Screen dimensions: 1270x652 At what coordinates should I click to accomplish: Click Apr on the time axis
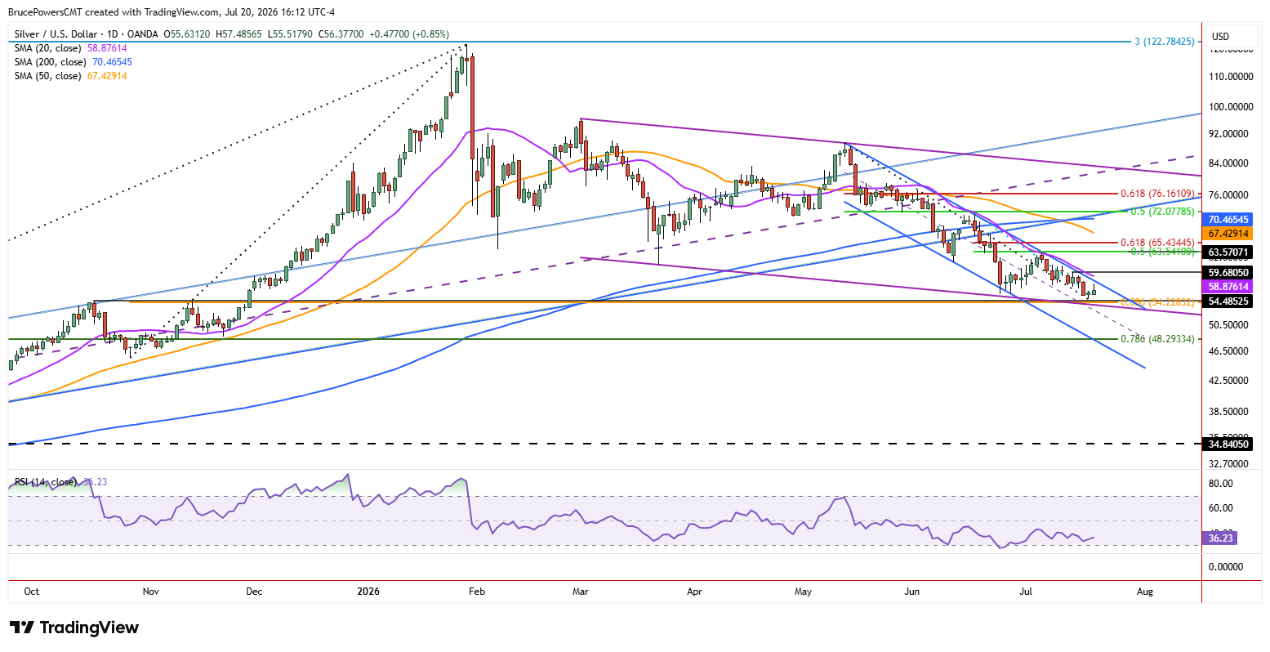(x=695, y=590)
